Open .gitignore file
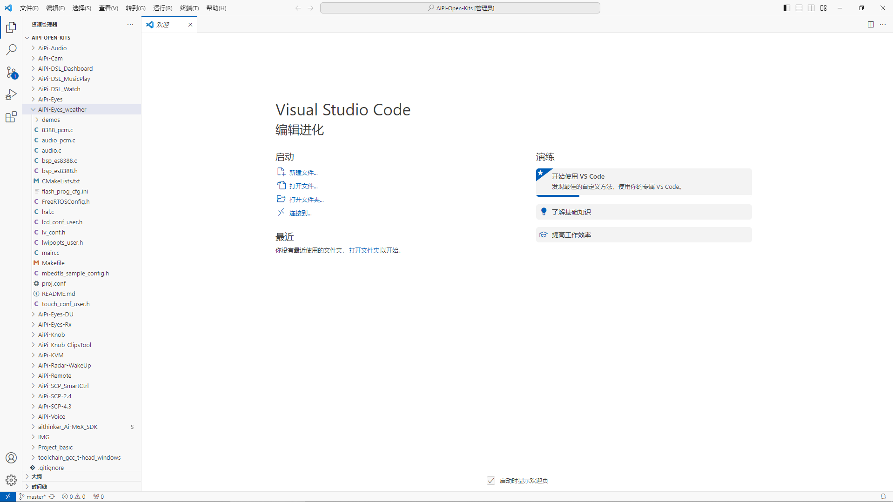The image size is (893, 502). [81, 468]
